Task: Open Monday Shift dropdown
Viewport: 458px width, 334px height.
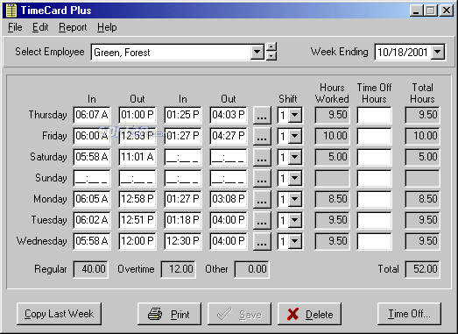Action: click(x=295, y=200)
